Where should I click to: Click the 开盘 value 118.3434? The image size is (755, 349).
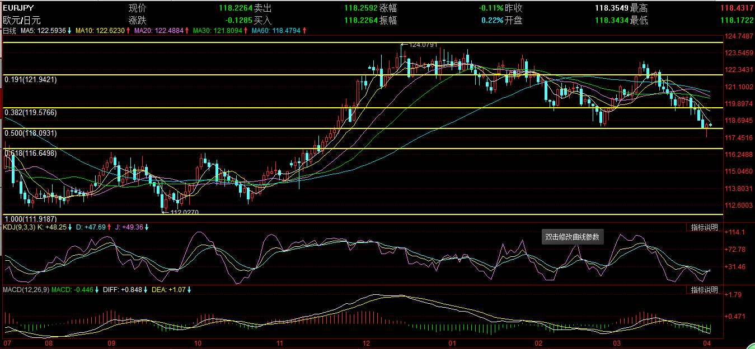[x=611, y=20]
